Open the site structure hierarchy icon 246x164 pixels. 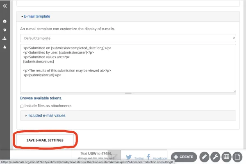[x=5, y=38]
